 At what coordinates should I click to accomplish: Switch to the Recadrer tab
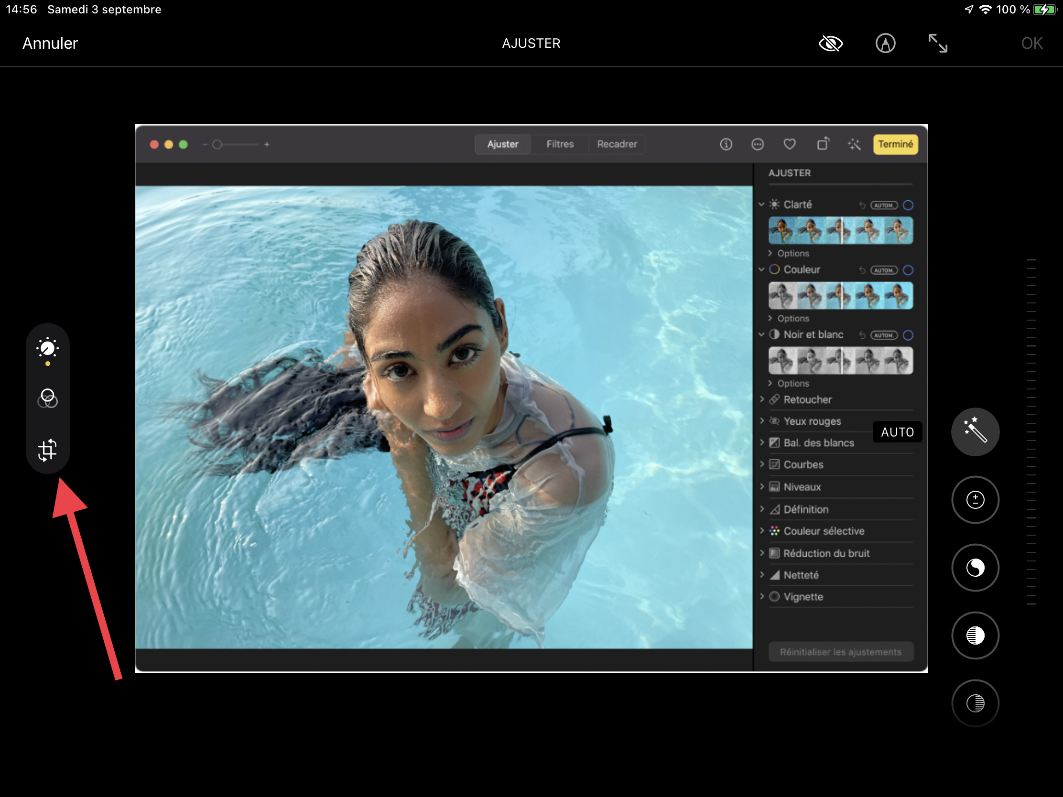(617, 144)
